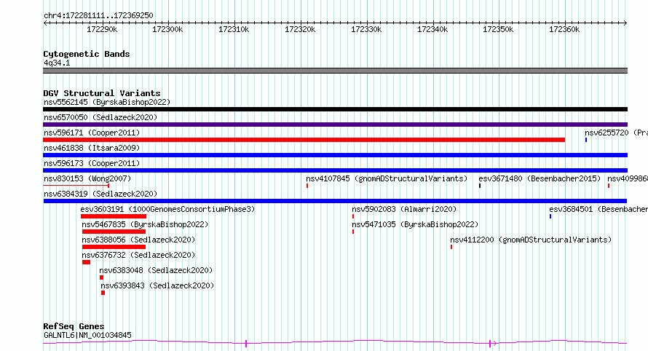Click the 4q34.1 band label
This screenshot has height=351, width=648.
[57, 63]
